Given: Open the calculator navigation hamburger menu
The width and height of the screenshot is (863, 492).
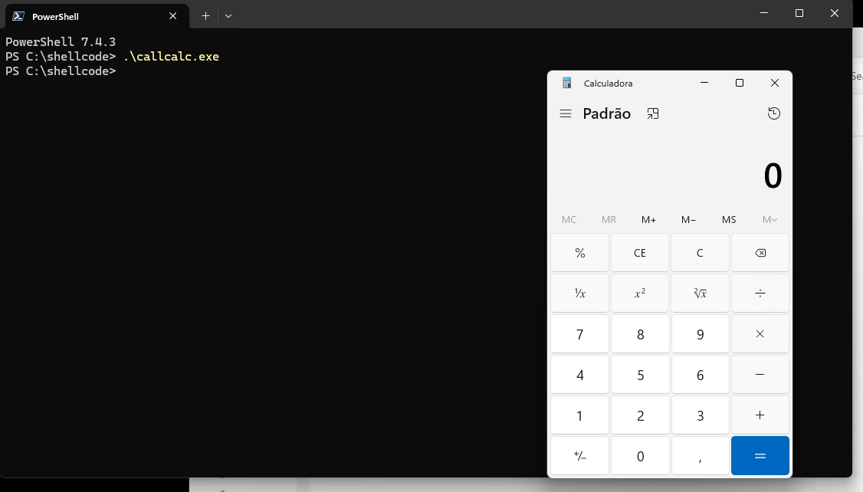Looking at the screenshot, I should (x=566, y=113).
